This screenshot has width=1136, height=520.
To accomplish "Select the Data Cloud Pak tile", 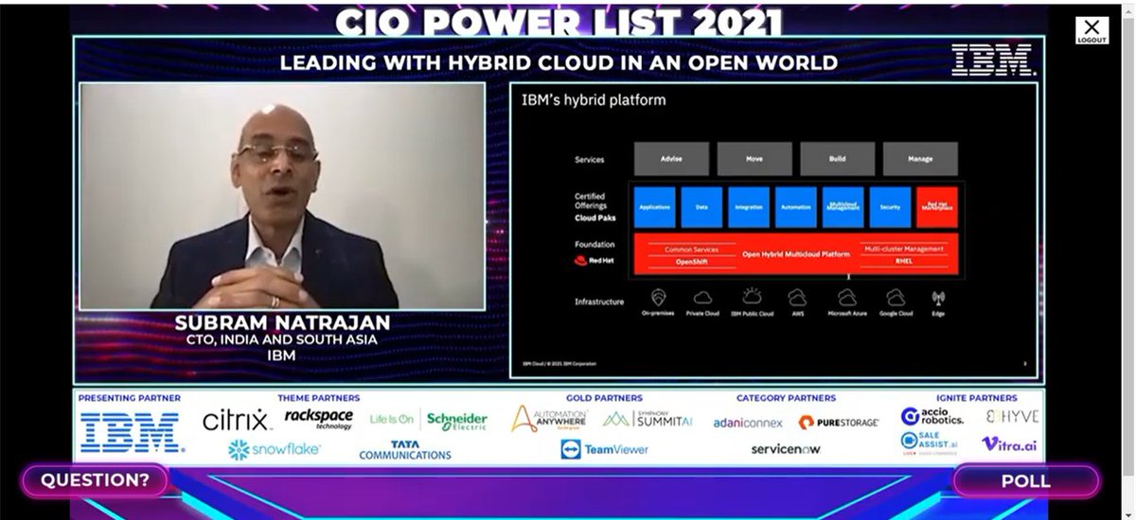I will (x=701, y=207).
